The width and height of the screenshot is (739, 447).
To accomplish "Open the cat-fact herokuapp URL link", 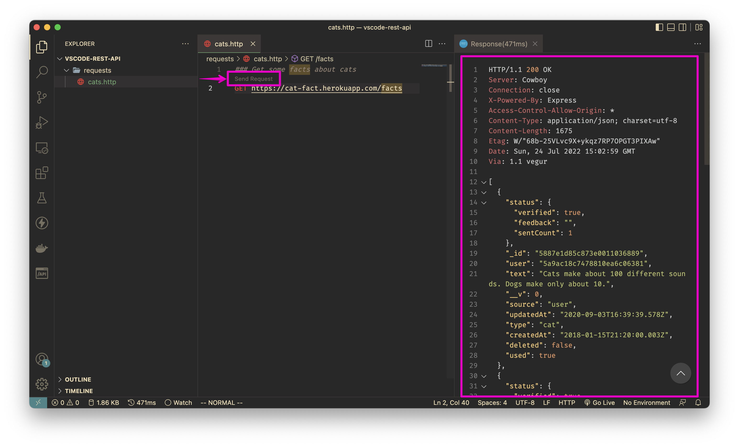I will pos(327,88).
